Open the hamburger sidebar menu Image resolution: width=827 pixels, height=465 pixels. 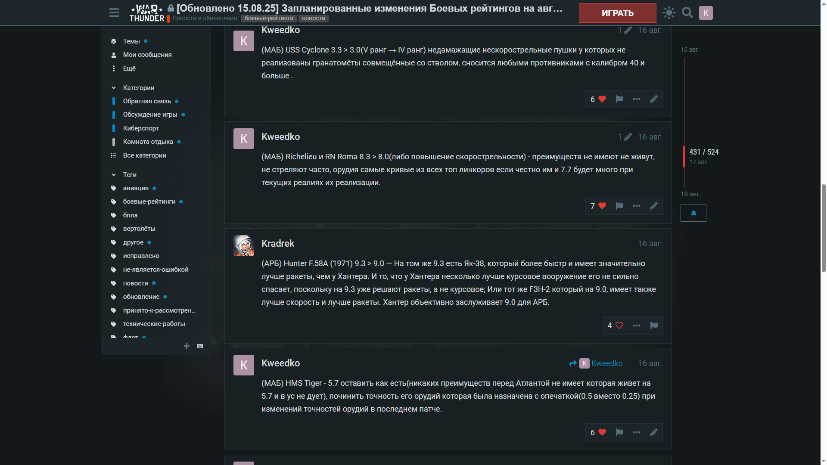coord(114,12)
